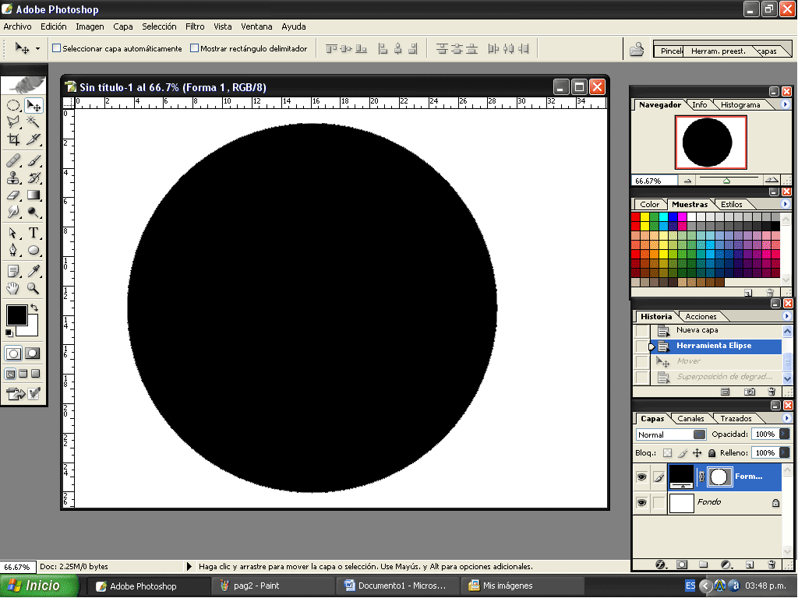Image resolution: width=798 pixels, height=598 pixels.
Task: Select the Zoom tool
Action: tap(34, 289)
